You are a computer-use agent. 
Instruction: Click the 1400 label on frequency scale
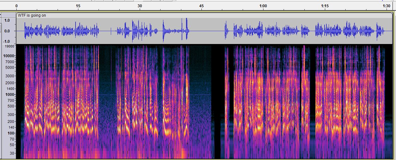pos(10,89)
